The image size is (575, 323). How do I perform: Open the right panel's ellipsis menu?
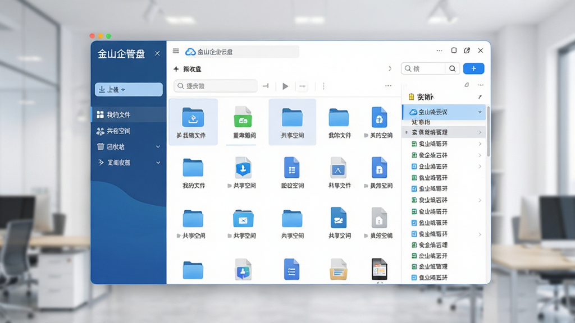tap(481, 85)
